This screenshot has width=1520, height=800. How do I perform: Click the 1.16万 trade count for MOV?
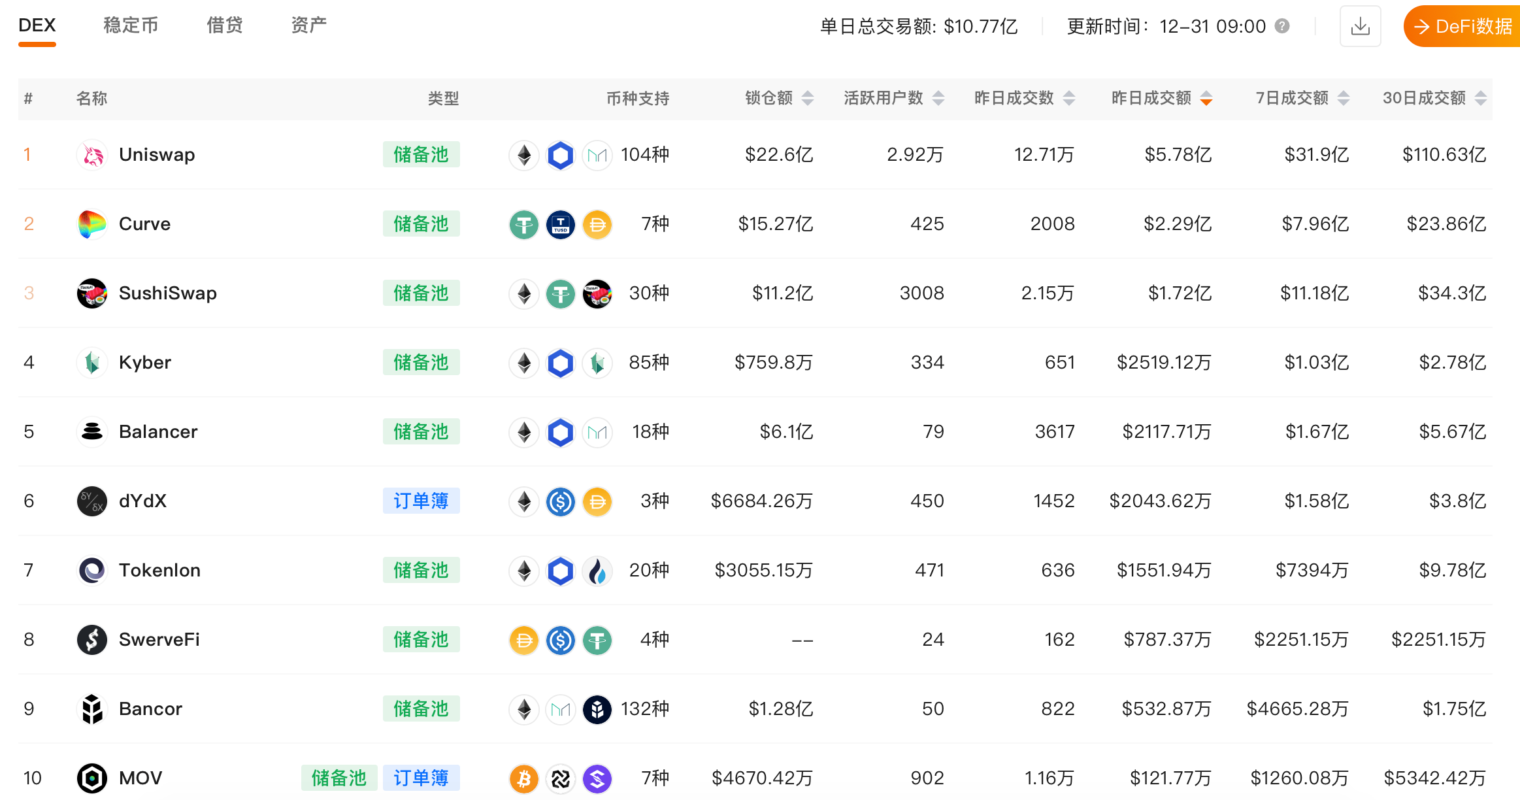coord(1049,778)
